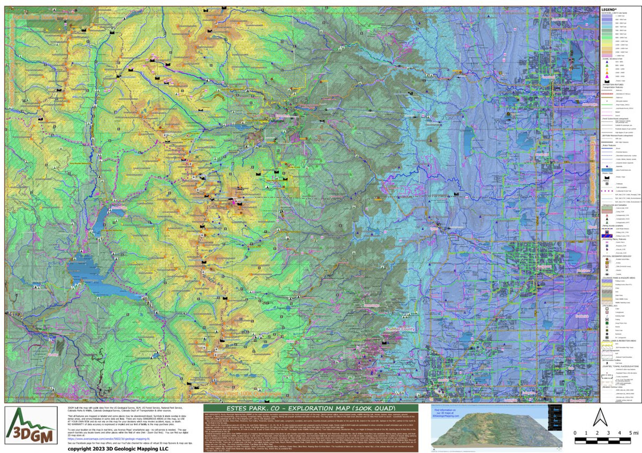642x453 pixels.
Task: Click the restroom symbol in the legend
Action: click(607, 333)
